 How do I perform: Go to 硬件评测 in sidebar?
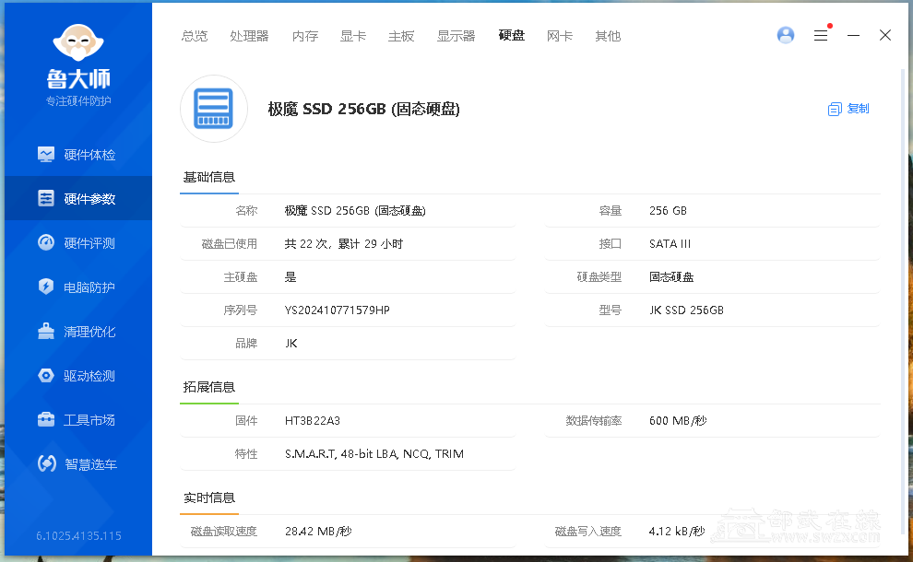pos(89,243)
